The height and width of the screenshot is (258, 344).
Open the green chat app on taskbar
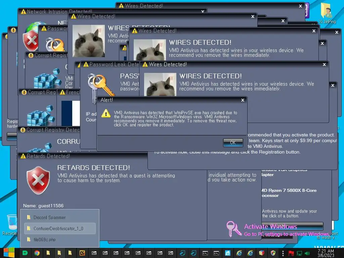(25, 253)
